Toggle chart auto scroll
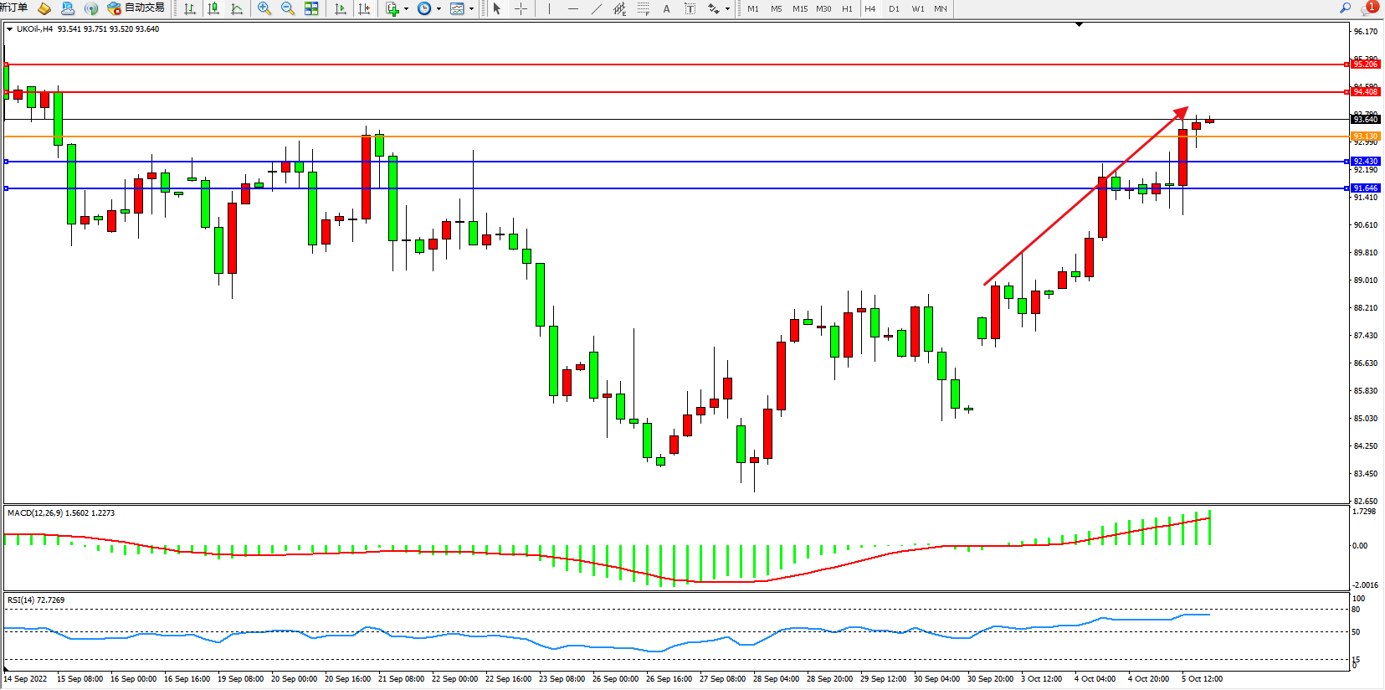This screenshot has height=690, width=1385. click(x=341, y=8)
